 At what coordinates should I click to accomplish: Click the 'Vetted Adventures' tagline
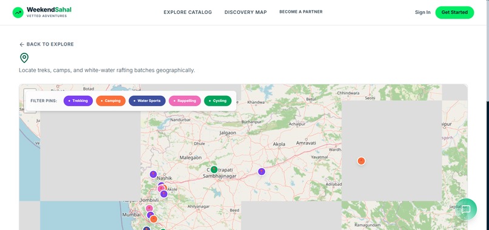47,16
